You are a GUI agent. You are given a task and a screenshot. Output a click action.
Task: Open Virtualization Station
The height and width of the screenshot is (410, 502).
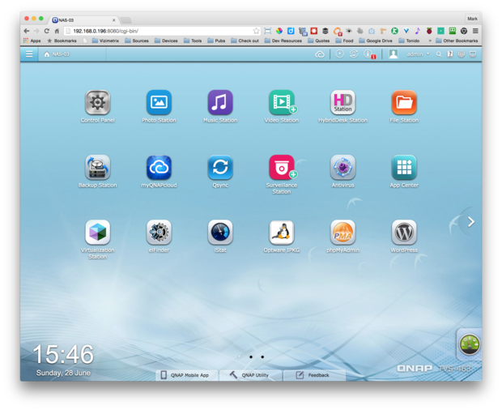click(x=98, y=233)
